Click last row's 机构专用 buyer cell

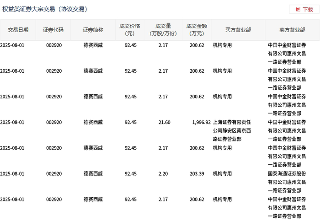[x=222, y=199]
